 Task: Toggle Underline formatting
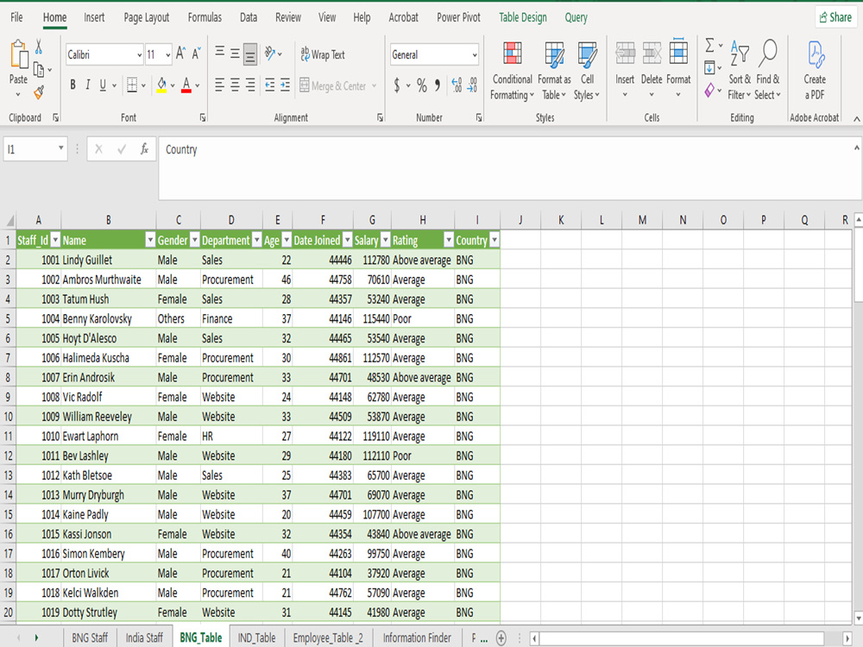coord(103,85)
